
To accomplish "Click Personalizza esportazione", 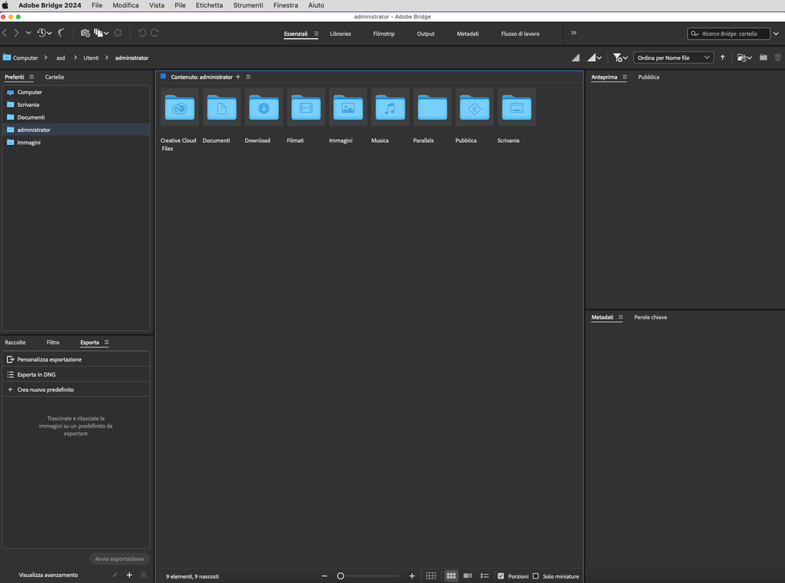I will pyautogui.click(x=76, y=359).
